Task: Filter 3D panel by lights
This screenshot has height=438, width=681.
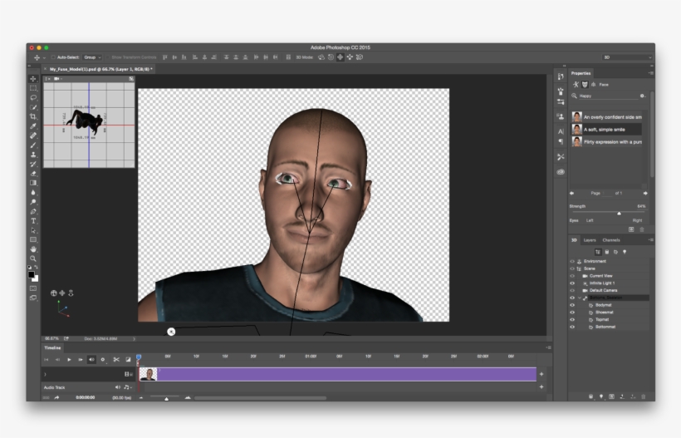Action: point(625,252)
